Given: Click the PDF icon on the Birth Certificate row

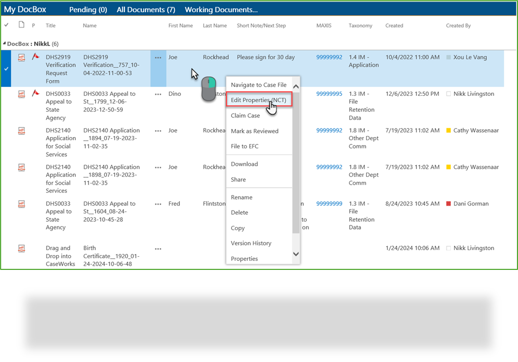Looking at the screenshot, I should (x=21, y=248).
